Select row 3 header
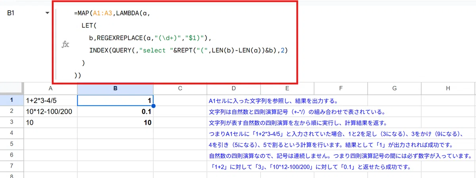476x178 pixels. click(x=12, y=123)
